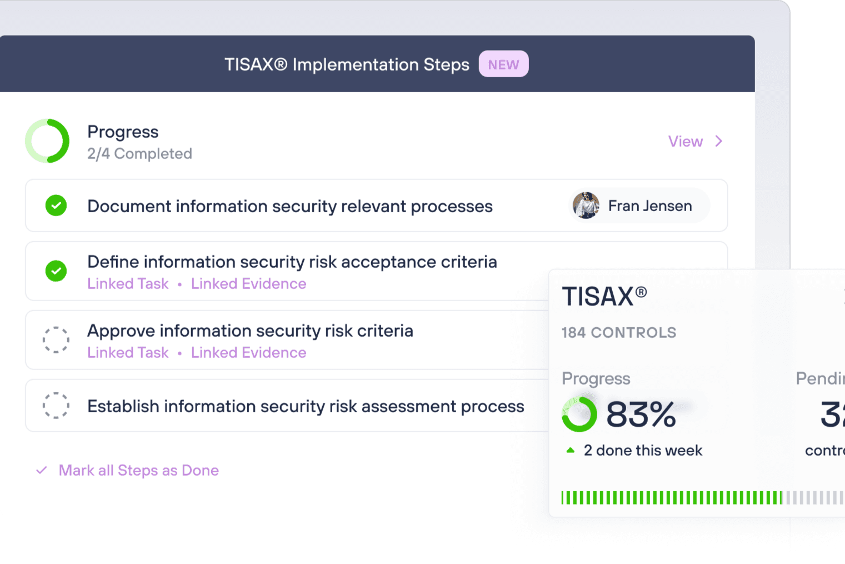
Task: Open the View link in Progress row
Action: click(686, 142)
